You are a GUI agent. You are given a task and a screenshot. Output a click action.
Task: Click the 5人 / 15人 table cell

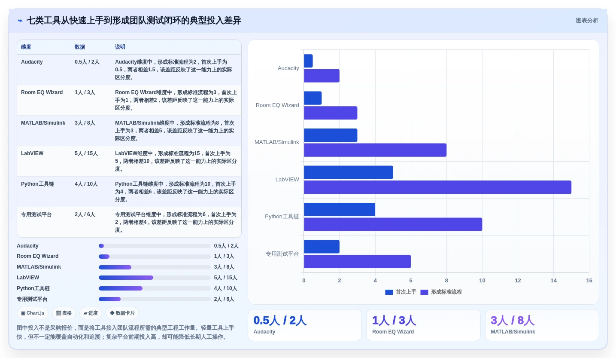[86, 153]
